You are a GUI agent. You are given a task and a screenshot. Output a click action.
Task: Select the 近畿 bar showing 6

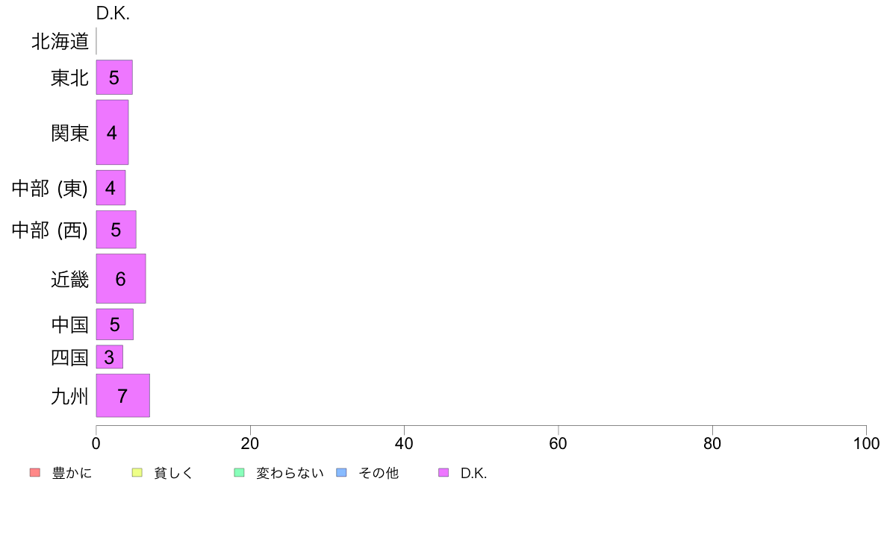[x=121, y=279]
